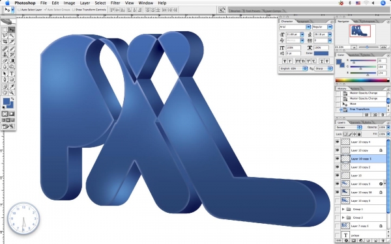Select the Shape tool
Screen dimensions: 391x244
pos(12,79)
